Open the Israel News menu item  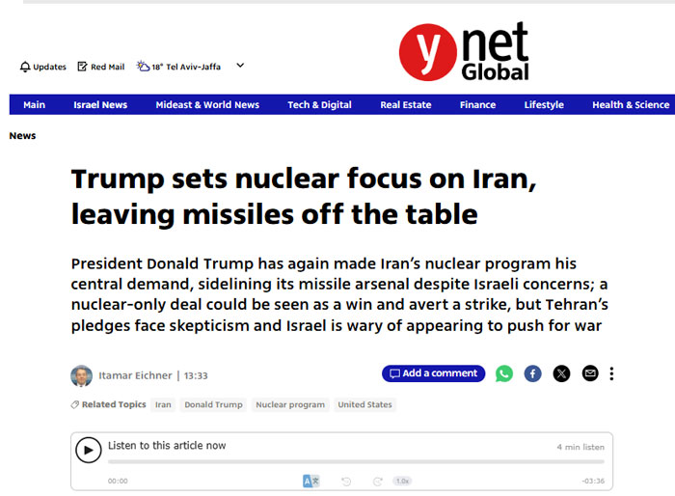(x=100, y=105)
